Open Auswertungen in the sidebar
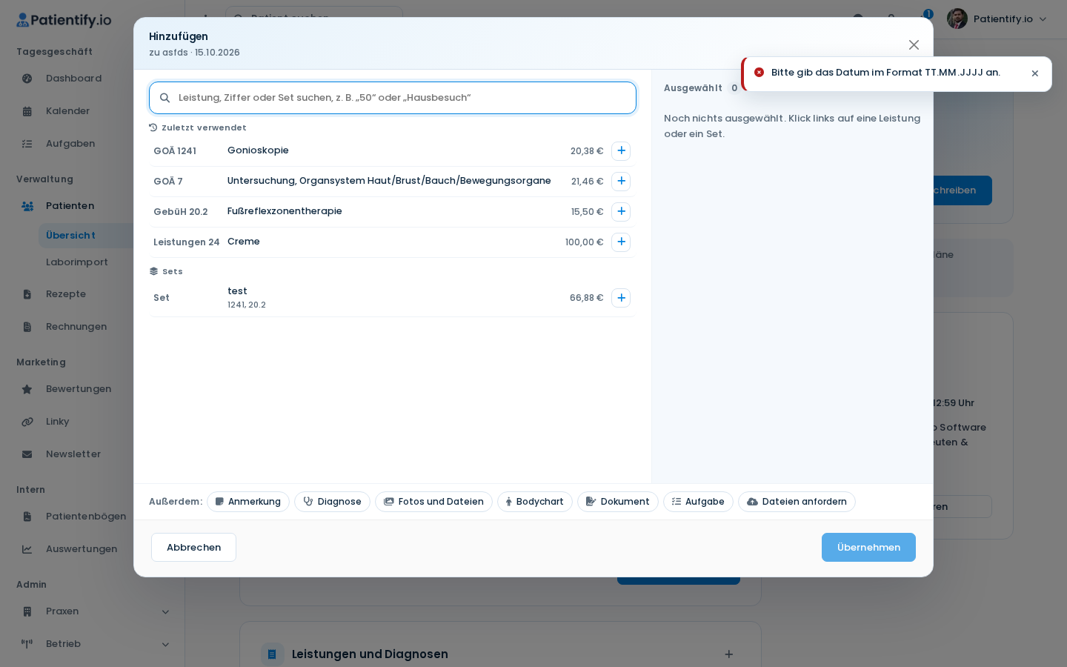The width and height of the screenshot is (1067, 667). [82, 549]
